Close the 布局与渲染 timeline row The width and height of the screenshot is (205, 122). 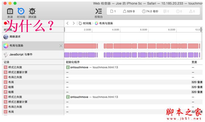[61, 46]
